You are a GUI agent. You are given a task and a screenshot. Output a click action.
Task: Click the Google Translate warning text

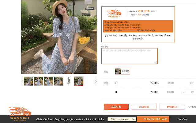click(70, 119)
